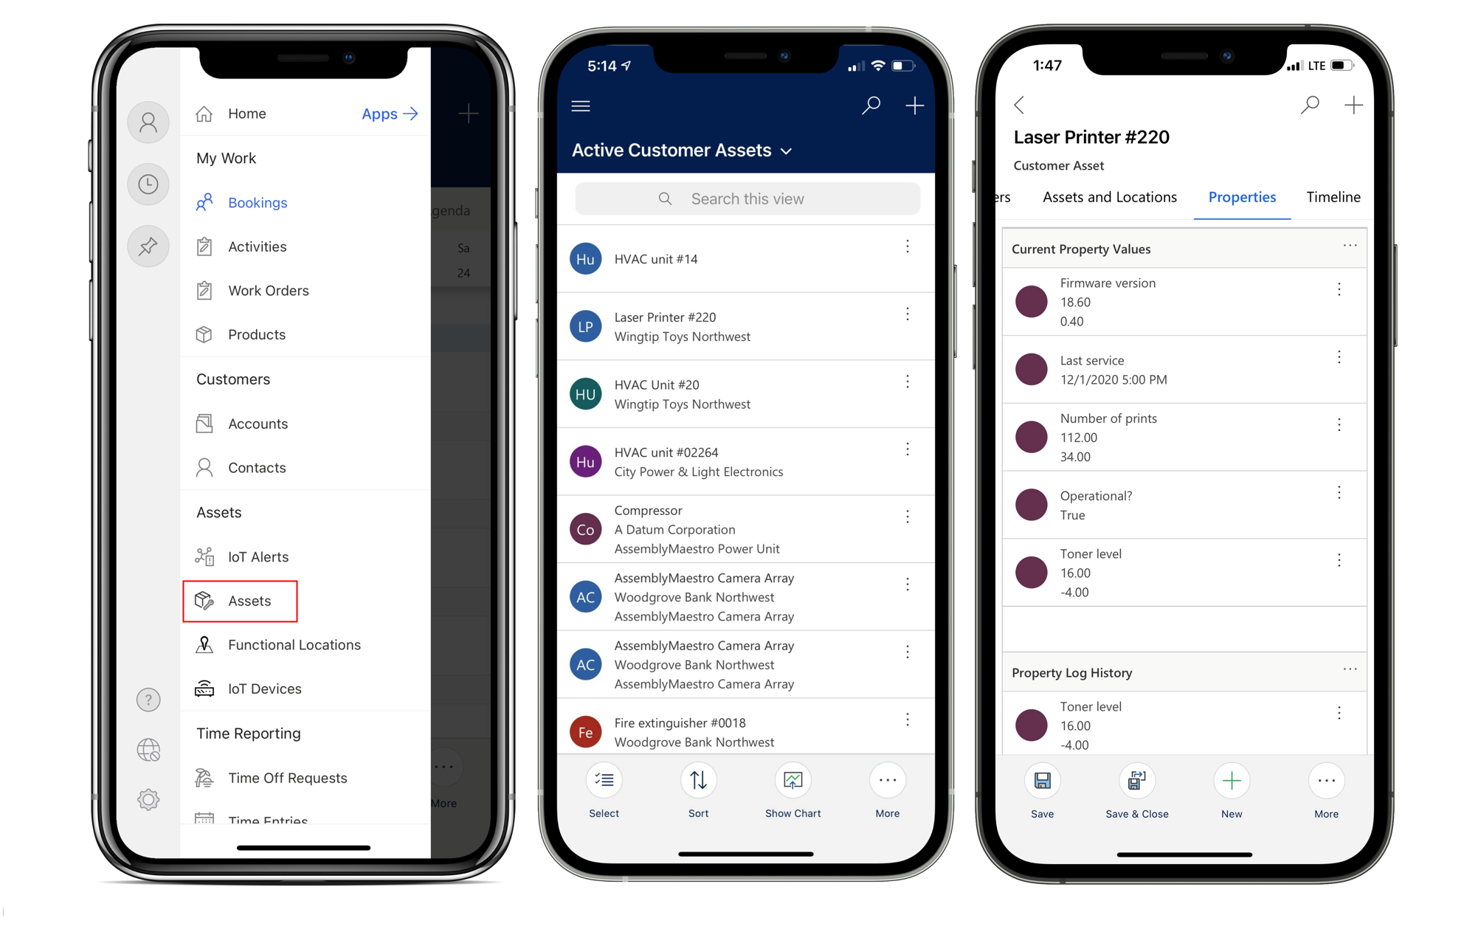
Task: Click the IoT Alerts icon in sidebar
Action: pos(205,555)
